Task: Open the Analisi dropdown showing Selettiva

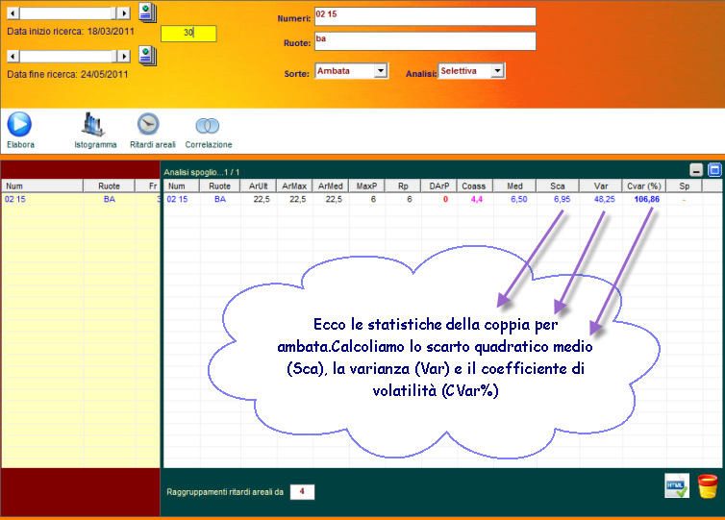Action: pyautogui.click(x=471, y=71)
